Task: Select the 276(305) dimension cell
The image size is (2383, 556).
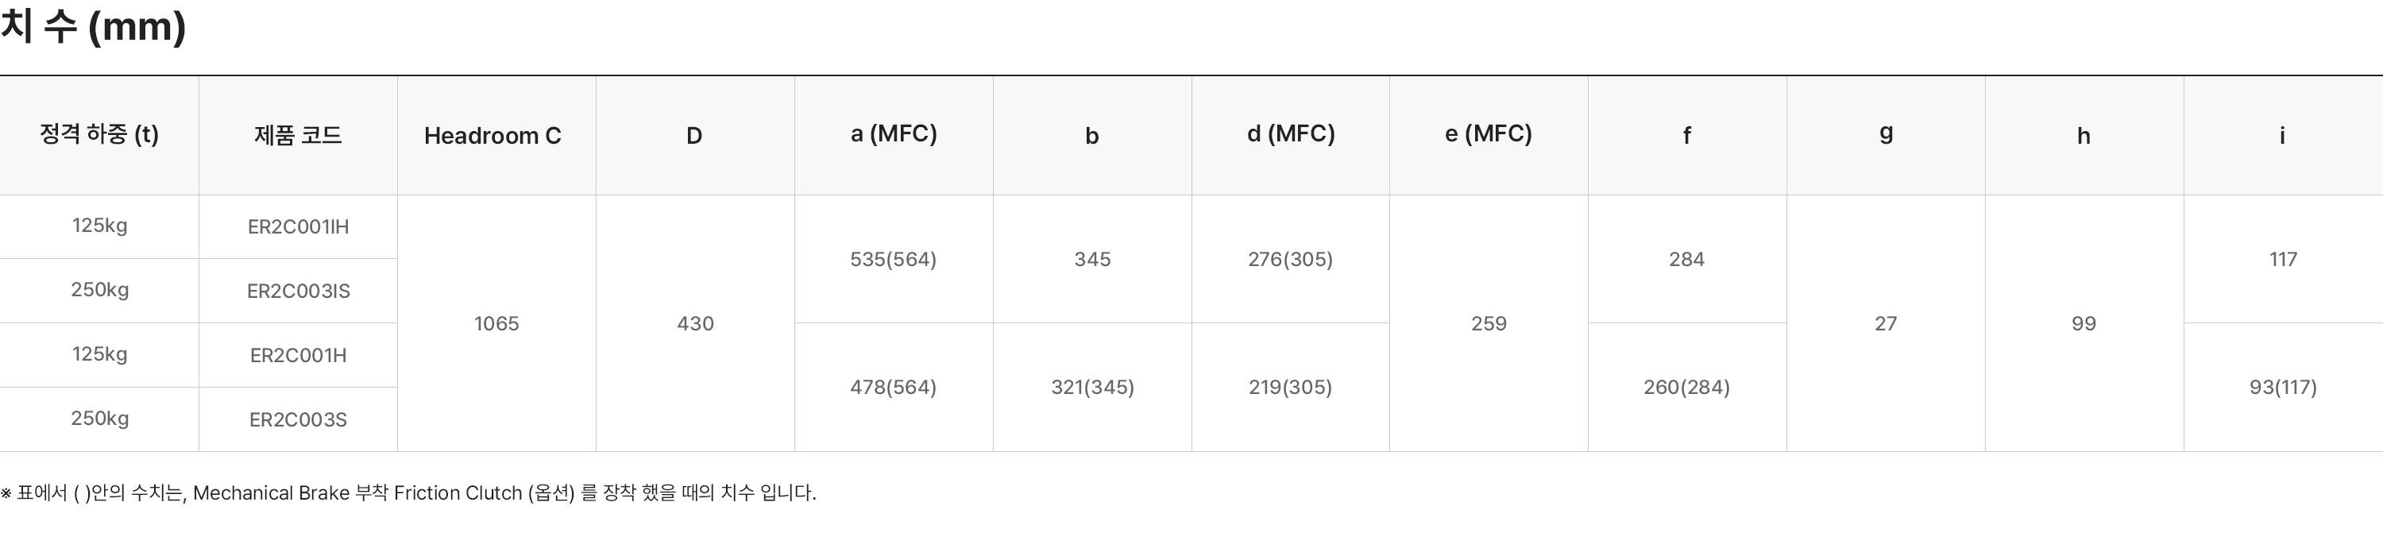Action: pos(1291,259)
